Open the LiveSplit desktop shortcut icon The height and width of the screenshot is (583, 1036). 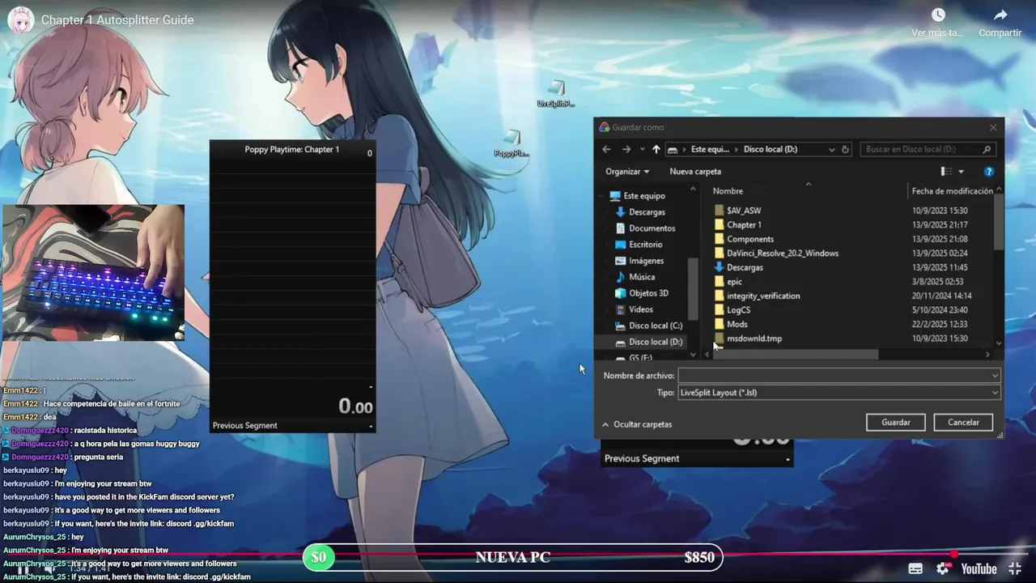[555, 94]
